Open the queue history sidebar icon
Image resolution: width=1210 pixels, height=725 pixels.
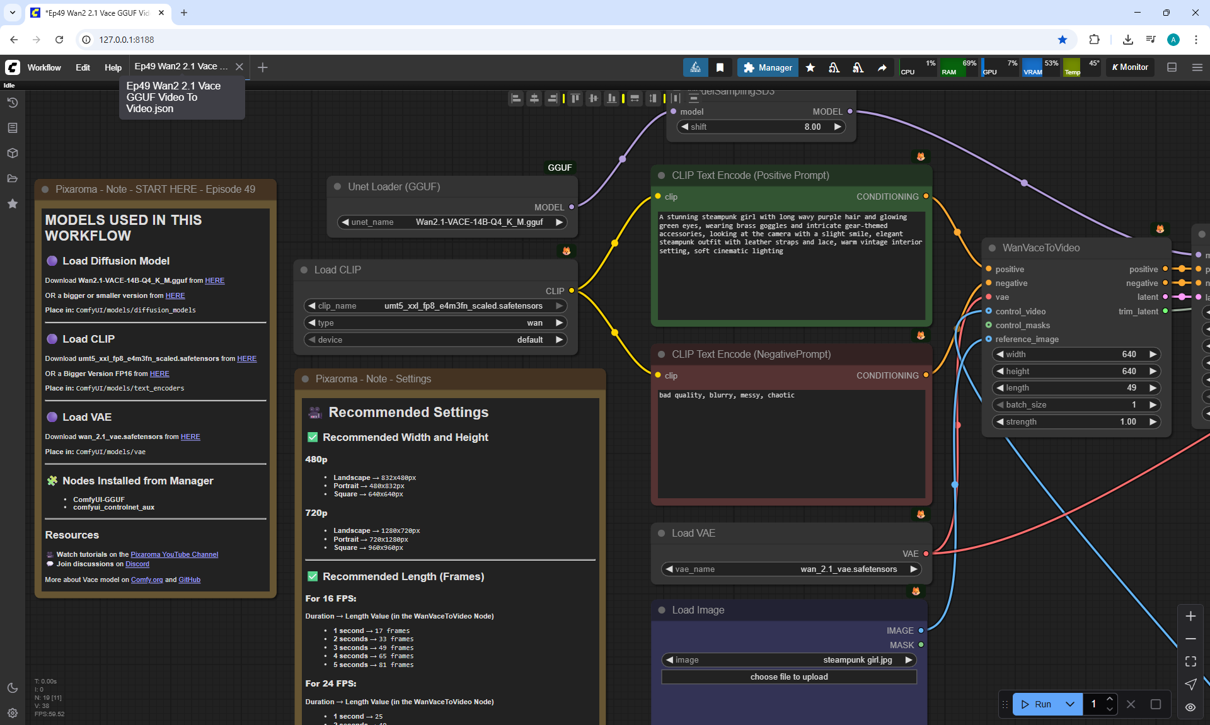(x=12, y=103)
